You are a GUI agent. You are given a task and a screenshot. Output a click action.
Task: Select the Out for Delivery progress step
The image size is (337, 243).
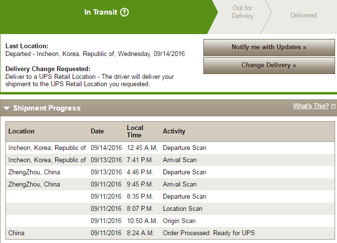point(243,12)
